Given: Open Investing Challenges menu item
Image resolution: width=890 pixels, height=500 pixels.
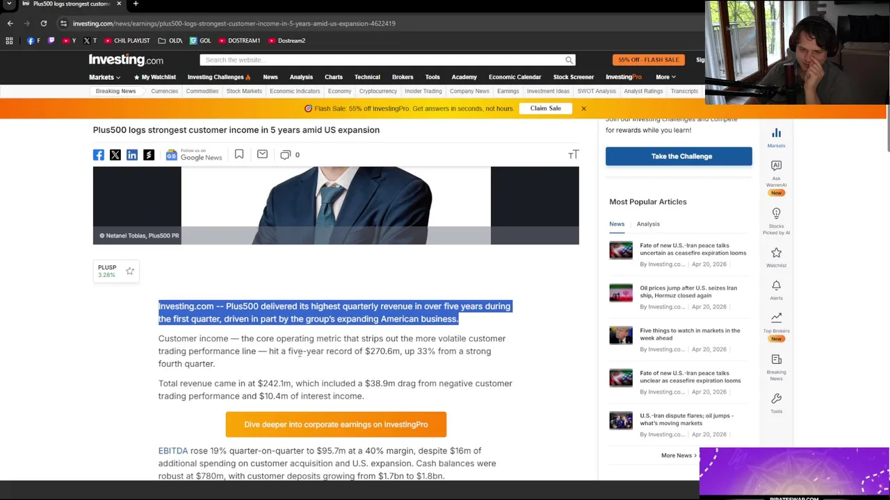Looking at the screenshot, I should point(219,77).
